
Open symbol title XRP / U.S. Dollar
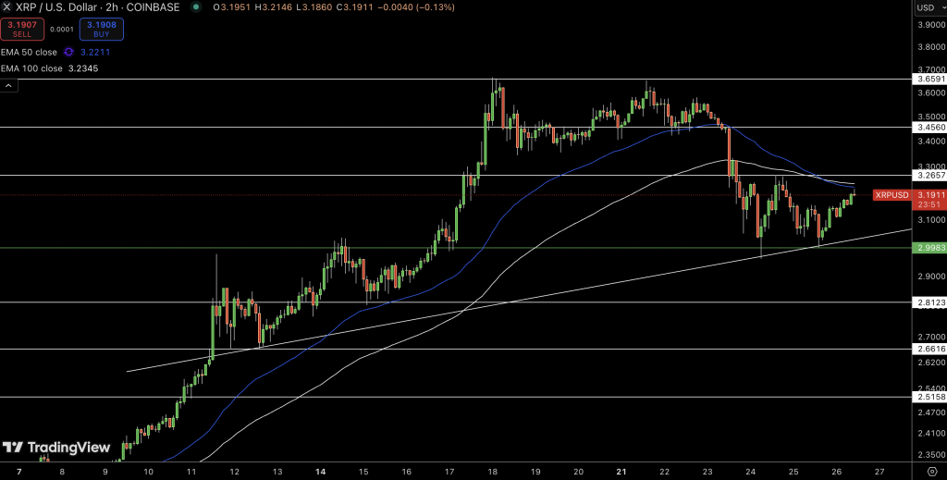click(98, 7)
